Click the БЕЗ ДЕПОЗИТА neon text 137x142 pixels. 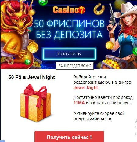click(69, 35)
